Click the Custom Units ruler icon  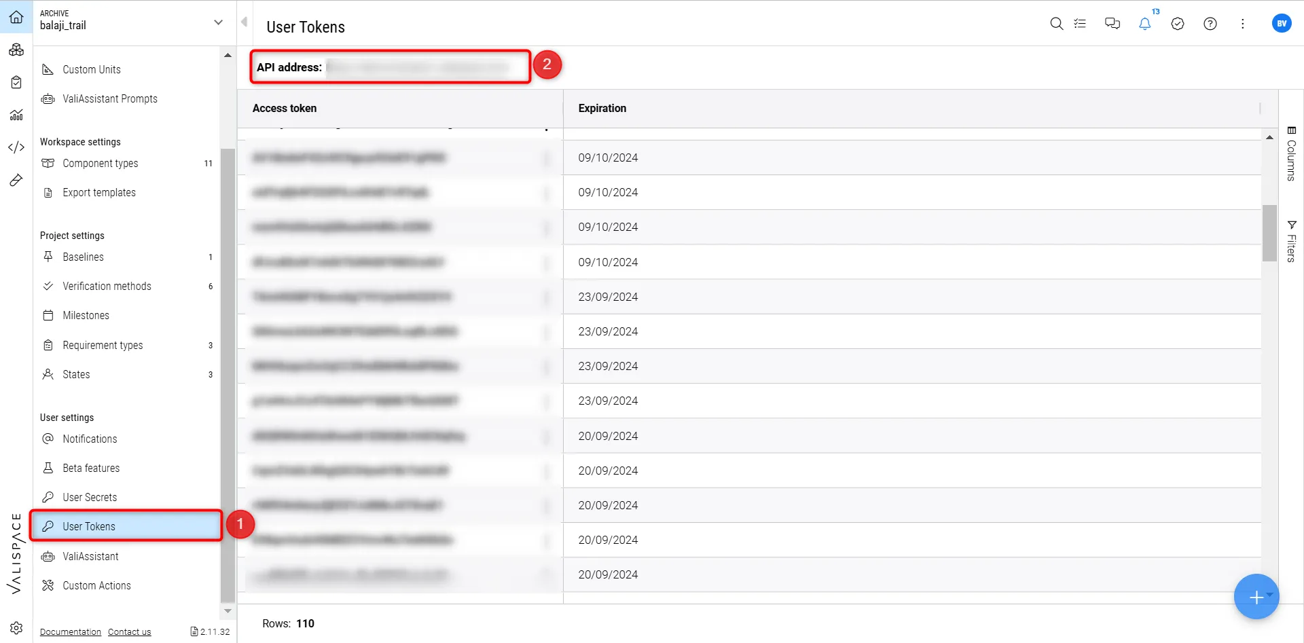point(48,69)
